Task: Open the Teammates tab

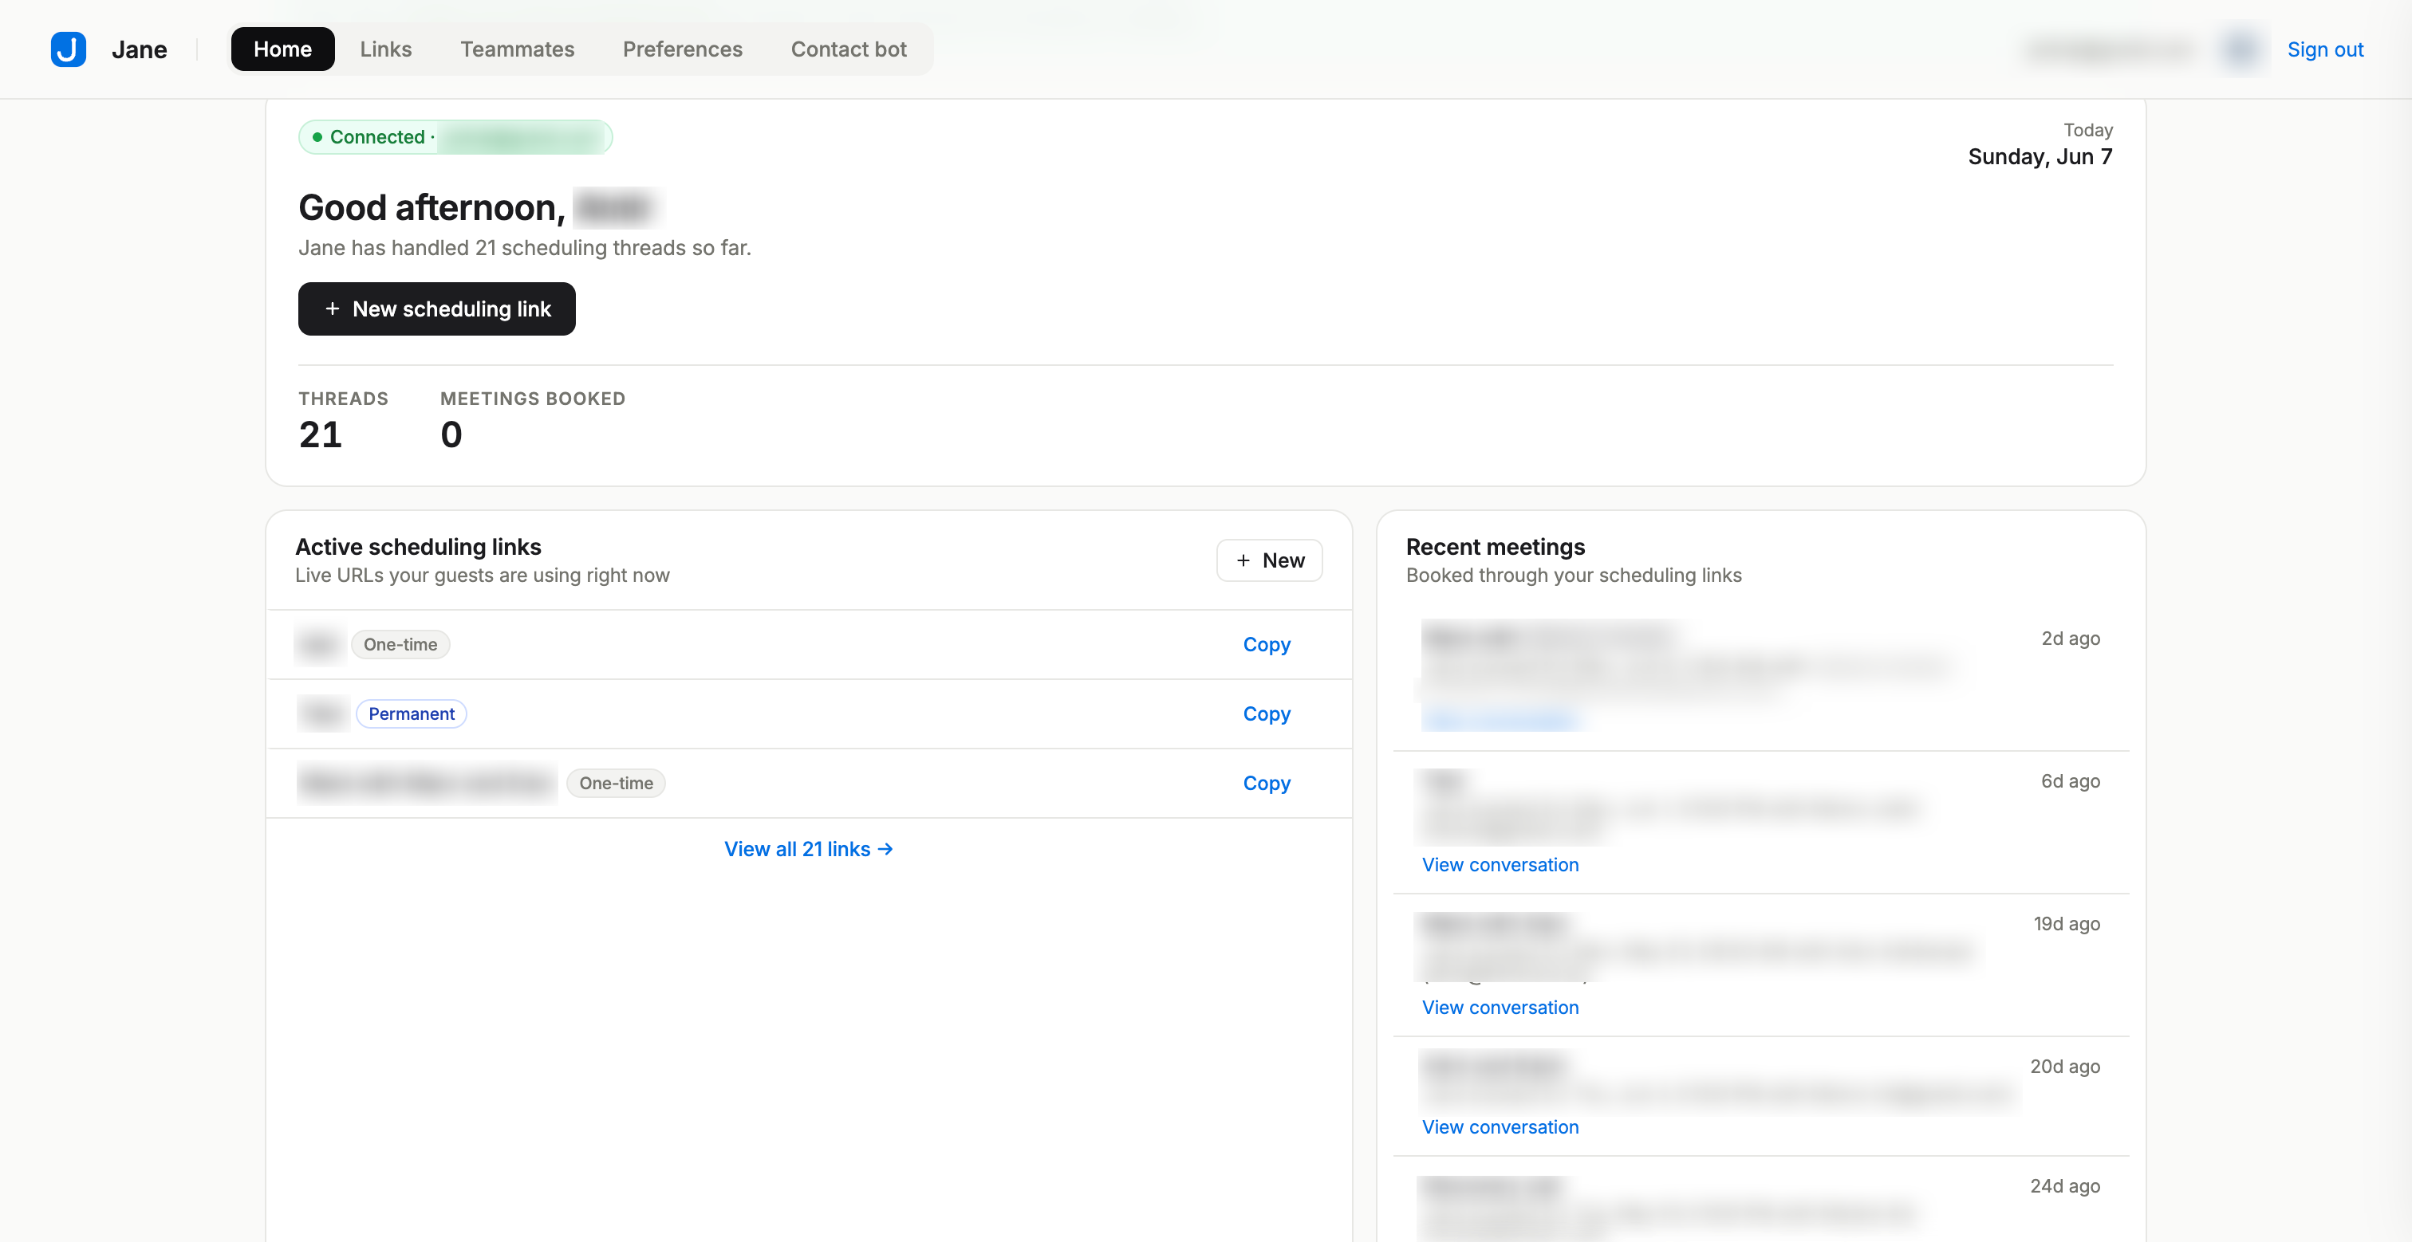Action: coord(517,49)
